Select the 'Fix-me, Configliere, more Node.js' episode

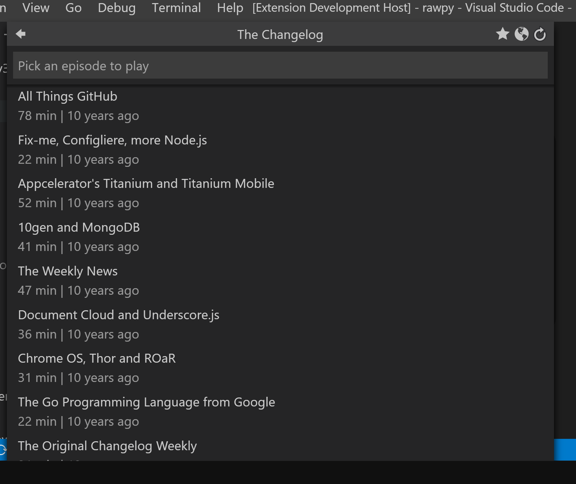pos(138,149)
